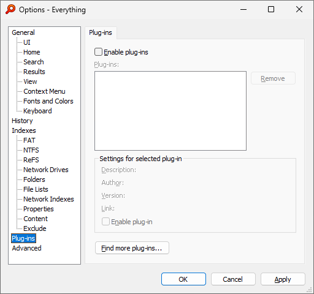This screenshot has height=294, width=314.
Task: Click inside the Plug-ins list box
Action: (x=170, y=111)
